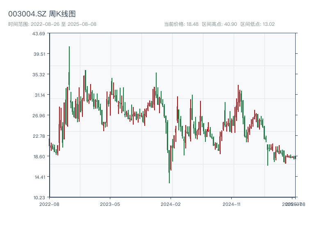Click the 003004.SZ 周K线图 chart title
328x246 pixels.
[42, 14]
